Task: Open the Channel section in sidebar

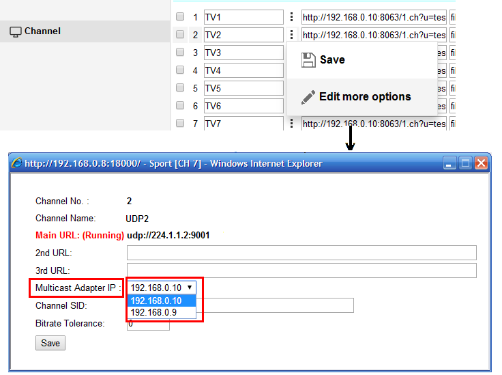Action: tap(42, 31)
